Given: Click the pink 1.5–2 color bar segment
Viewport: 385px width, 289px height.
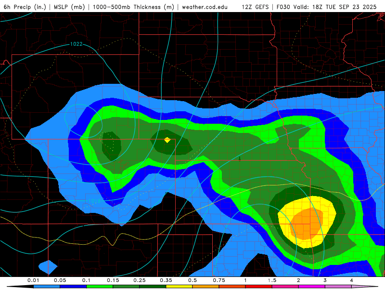Looking at the screenshot, I should (285, 287).
